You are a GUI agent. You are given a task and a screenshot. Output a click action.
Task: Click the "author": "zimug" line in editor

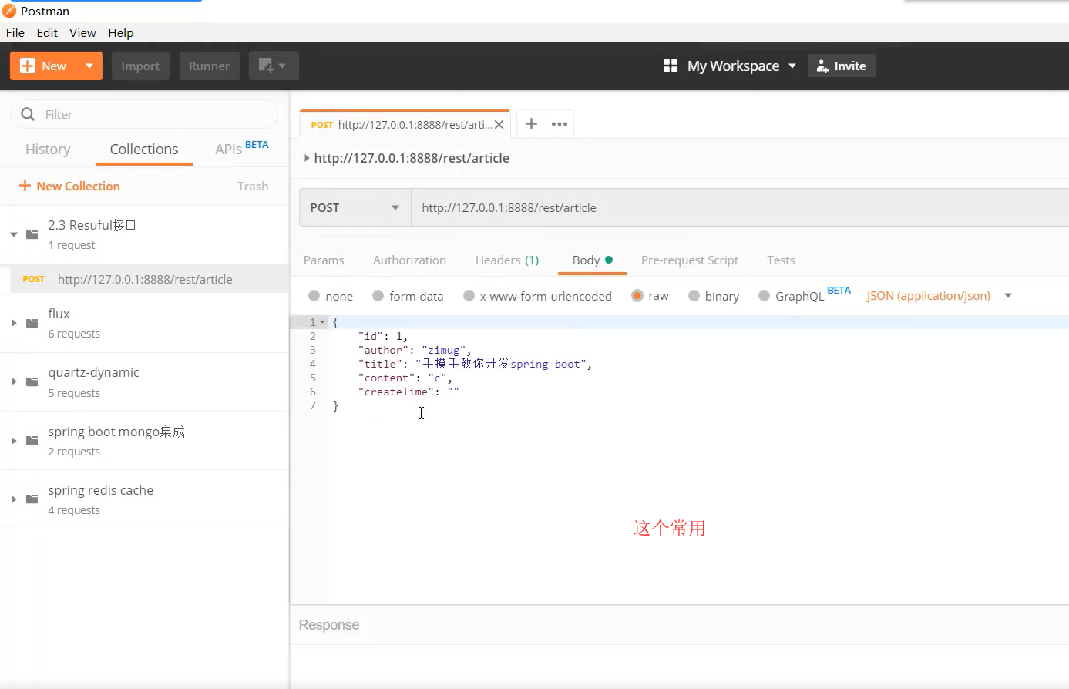tap(415, 350)
